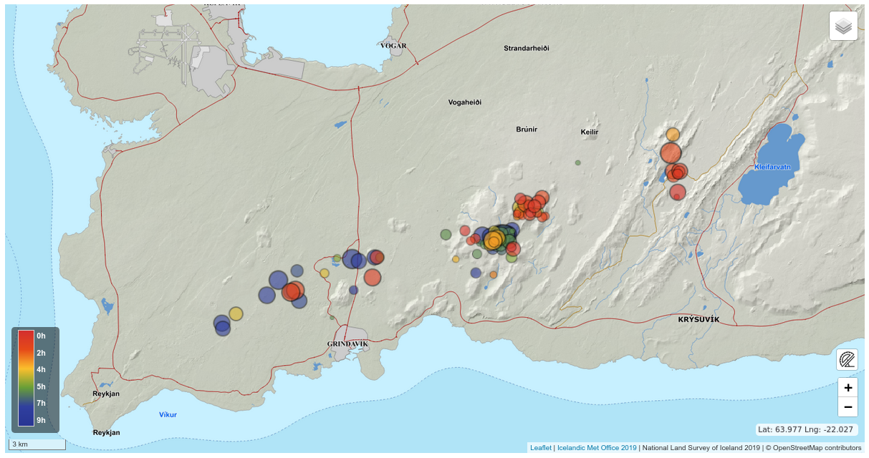Click the Keilir mountain label
This screenshot has width=869, height=458.
click(589, 132)
